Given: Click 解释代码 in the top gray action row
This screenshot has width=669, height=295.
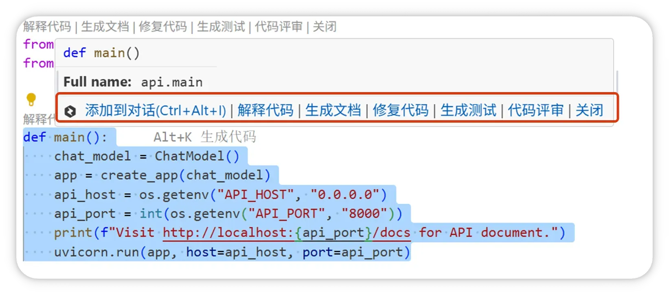Looking at the screenshot, I should point(47,27).
